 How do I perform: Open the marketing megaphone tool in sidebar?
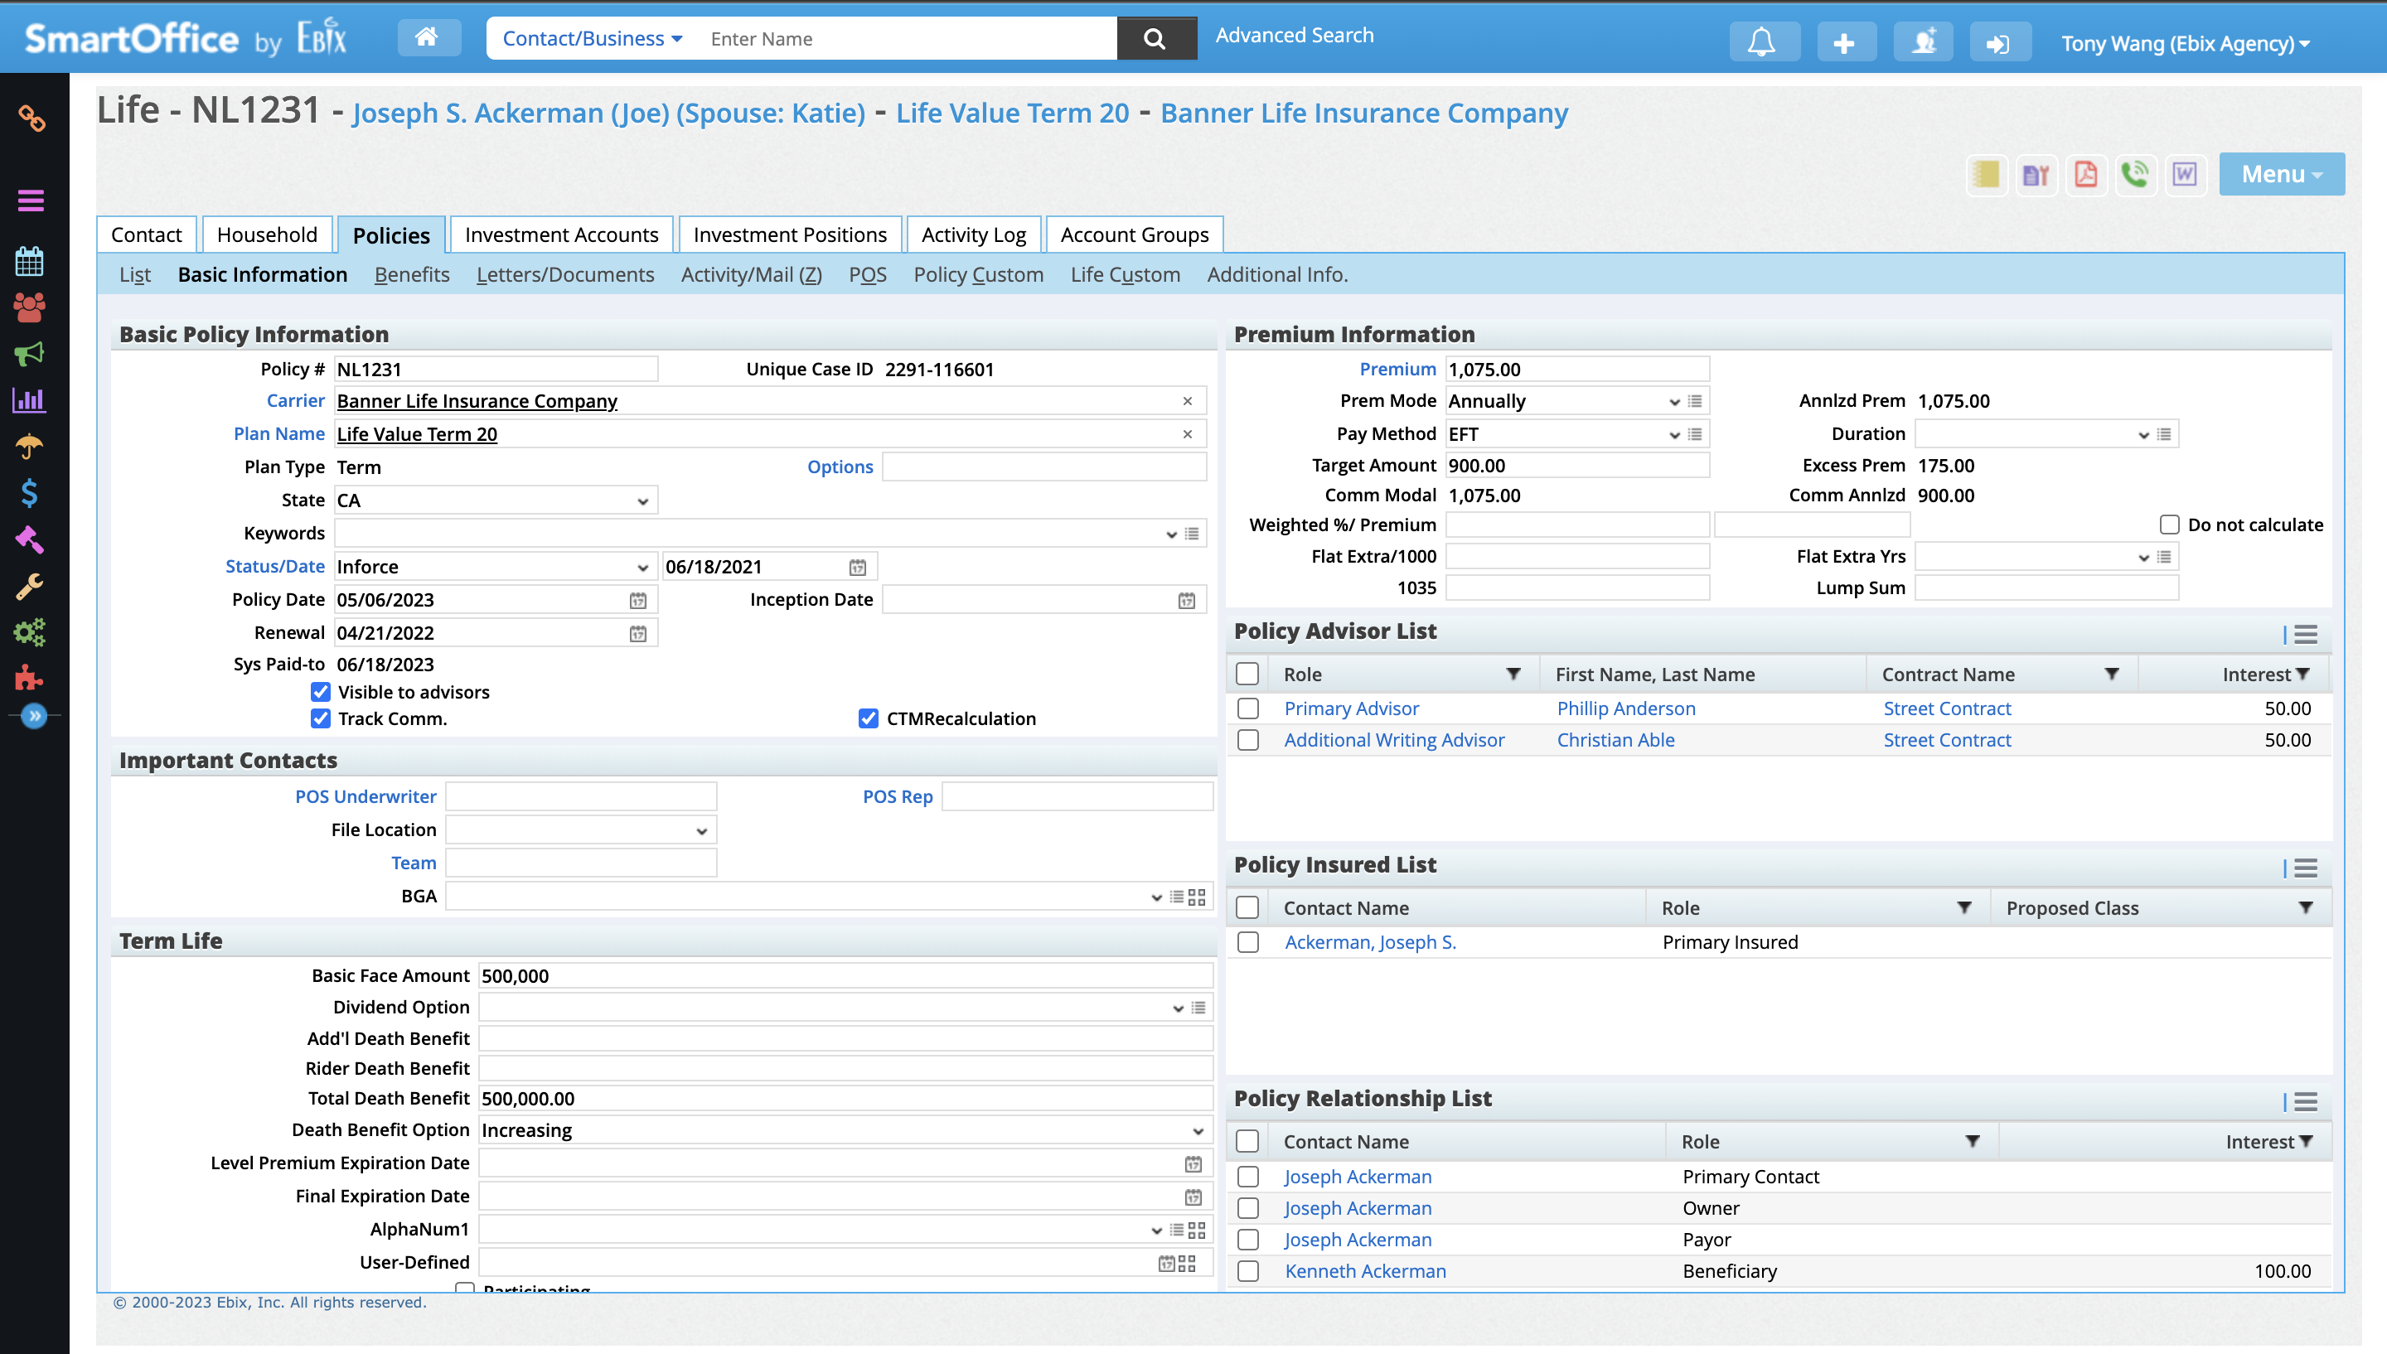pyautogui.click(x=30, y=355)
